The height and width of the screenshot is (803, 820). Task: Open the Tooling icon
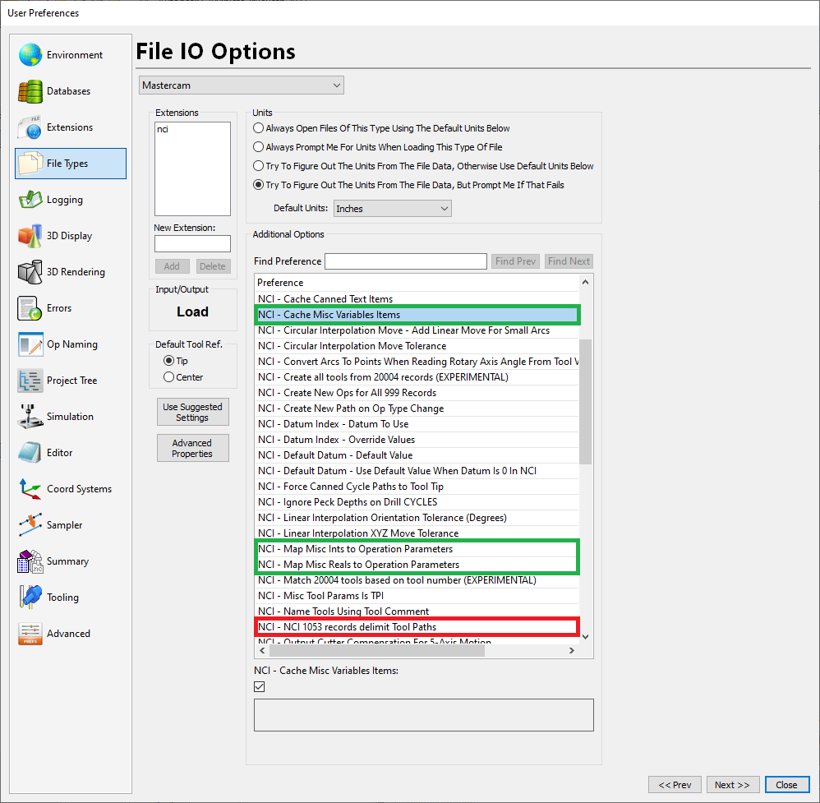30,598
